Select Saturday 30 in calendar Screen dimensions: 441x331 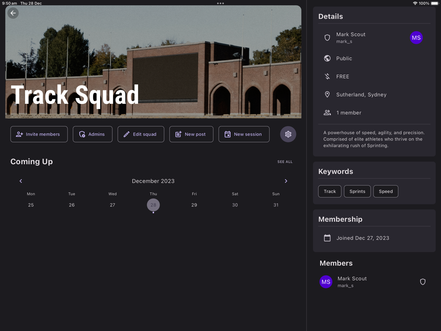tap(235, 205)
